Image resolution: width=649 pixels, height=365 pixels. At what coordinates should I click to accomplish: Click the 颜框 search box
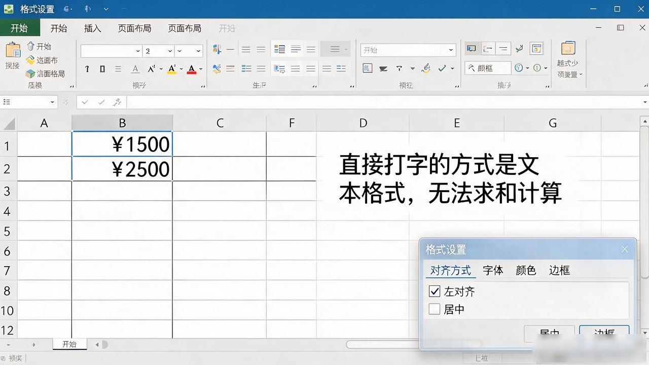[x=488, y=68]
